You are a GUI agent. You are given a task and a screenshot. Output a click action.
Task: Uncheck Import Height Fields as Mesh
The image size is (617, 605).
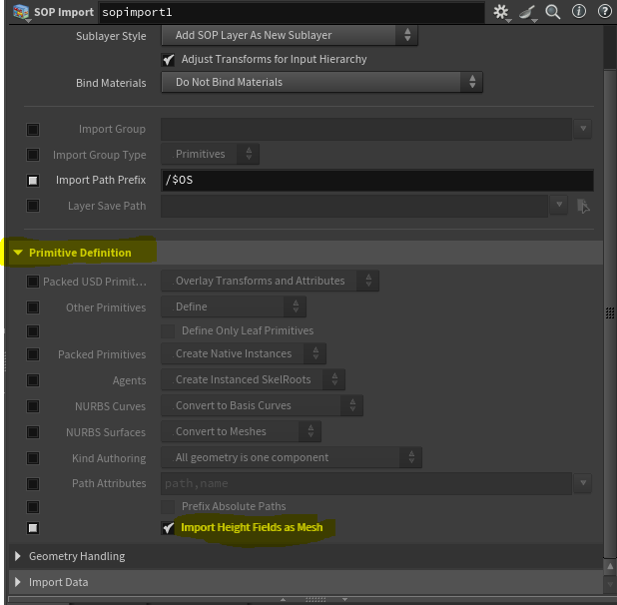click(x=168, y=527)
